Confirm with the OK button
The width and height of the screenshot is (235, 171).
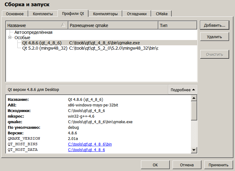pos(155,165)
